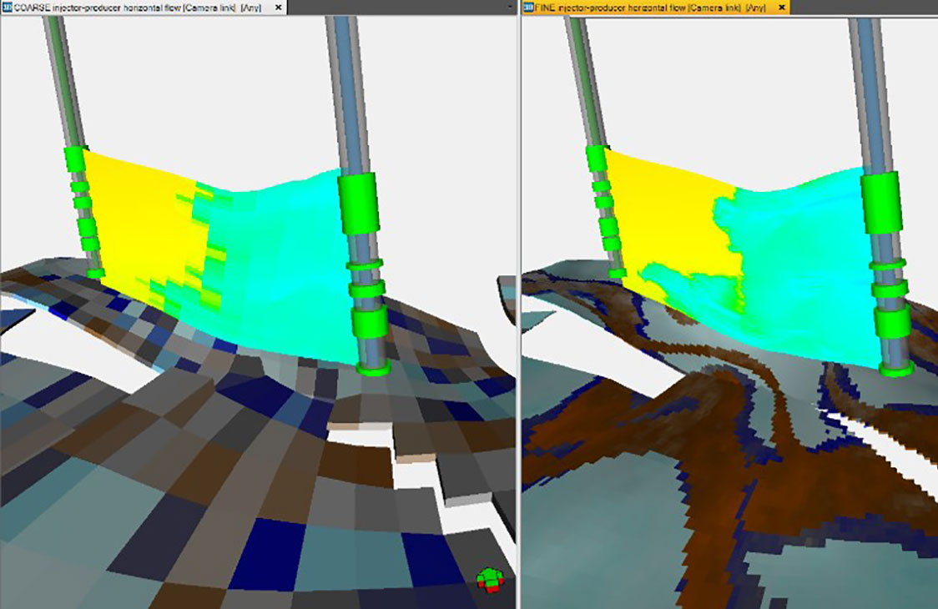Click the green-red axis orientation gizmo
The width and height of the screenshot is (938, 609).
tap(490, 579)
